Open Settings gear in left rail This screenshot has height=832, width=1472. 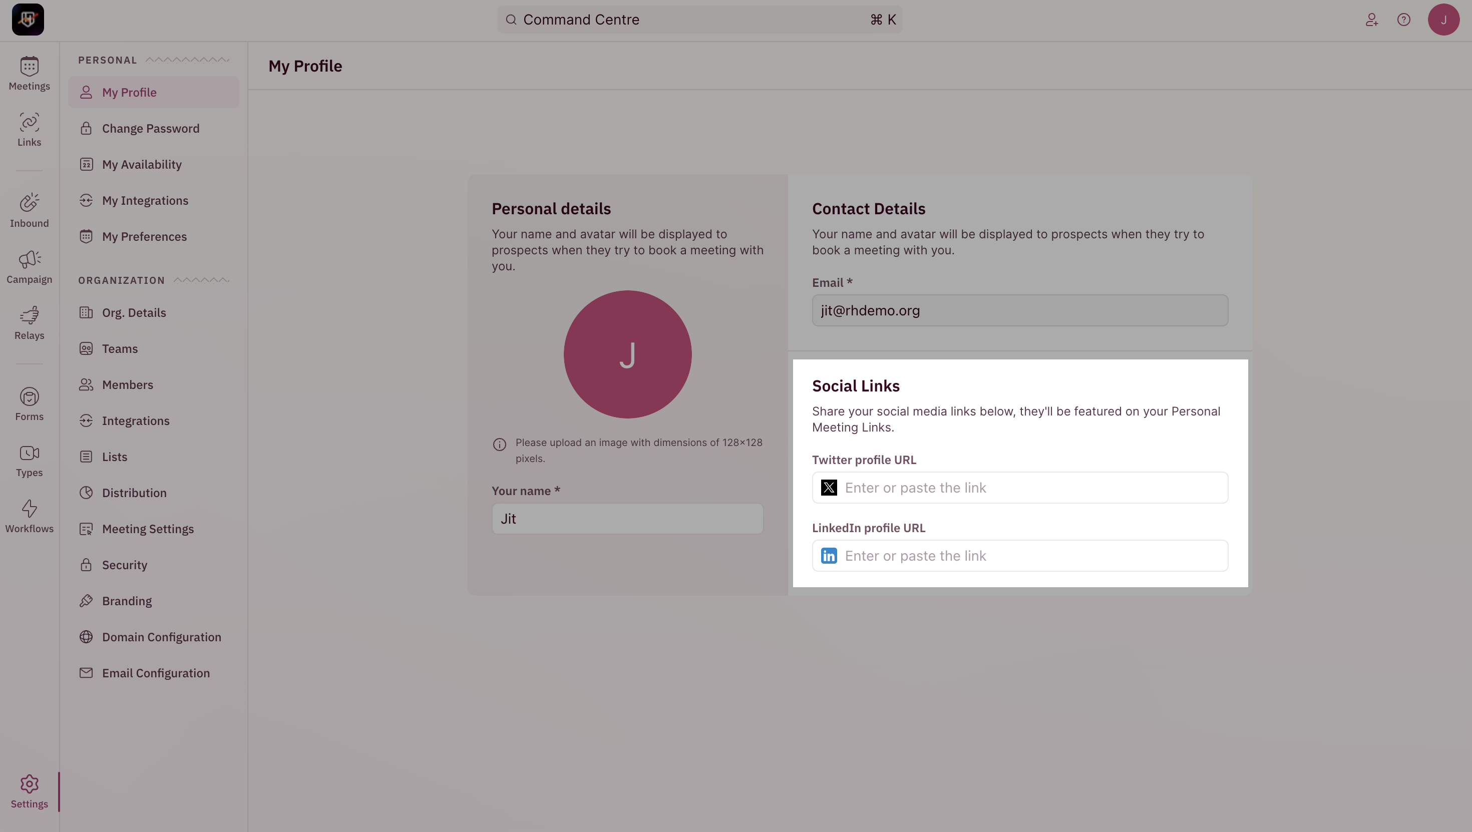[29, 791]
